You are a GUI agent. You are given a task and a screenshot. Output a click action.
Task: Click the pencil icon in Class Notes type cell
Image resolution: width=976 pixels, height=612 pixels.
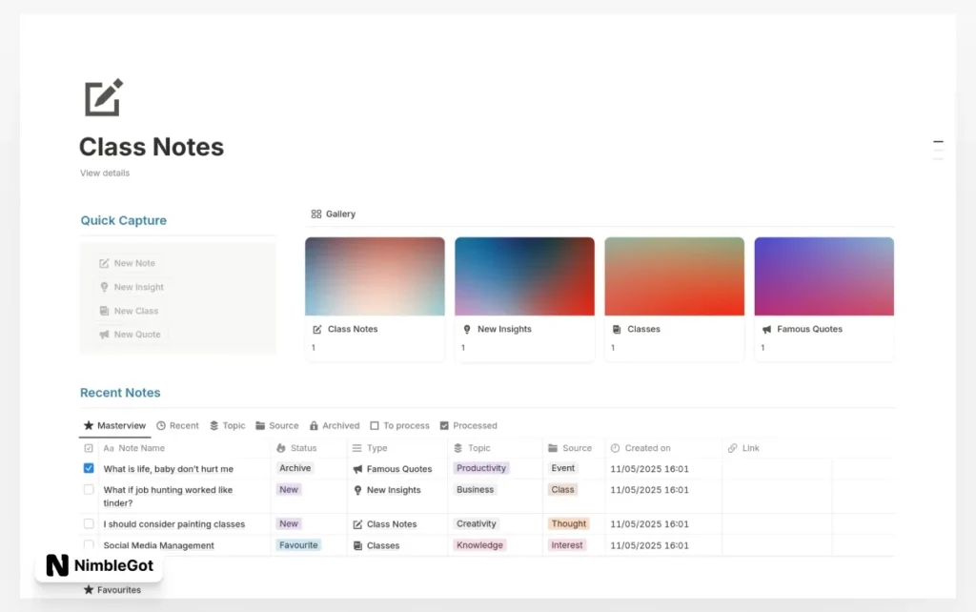coord(357,524)
